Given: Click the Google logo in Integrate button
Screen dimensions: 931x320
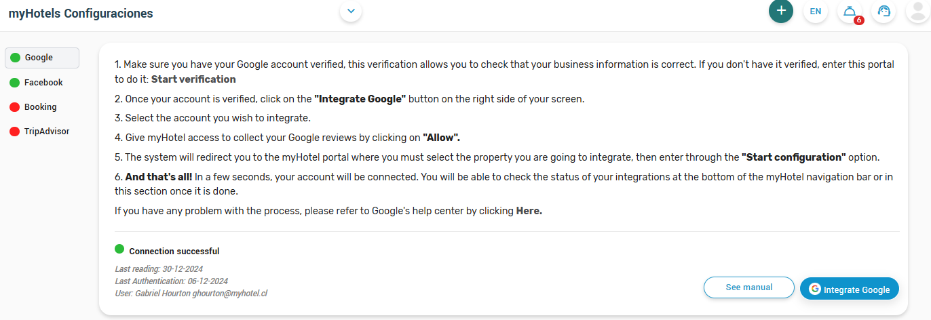Looking at the screenshot, I should click(815, 289).
